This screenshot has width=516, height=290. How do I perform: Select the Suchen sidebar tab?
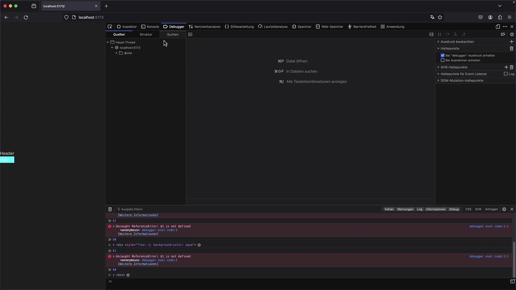coord(173,34)
